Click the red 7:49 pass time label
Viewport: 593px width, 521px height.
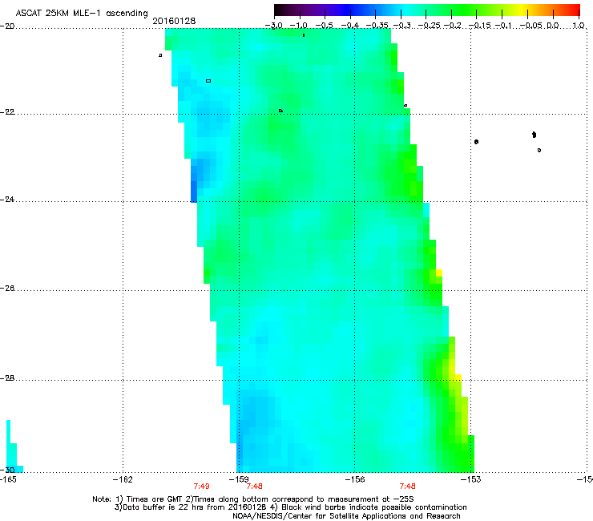click(202, 487)
